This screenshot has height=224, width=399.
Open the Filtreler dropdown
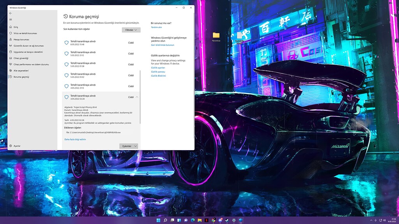131,30
